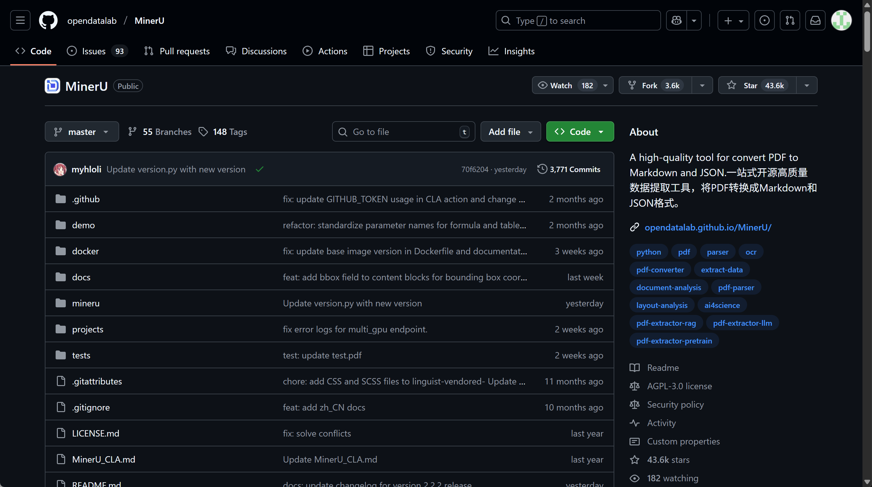Viewport: 872px width, 487px height.
Task: Open the Add file dropdown
Action: click(510, 132)
